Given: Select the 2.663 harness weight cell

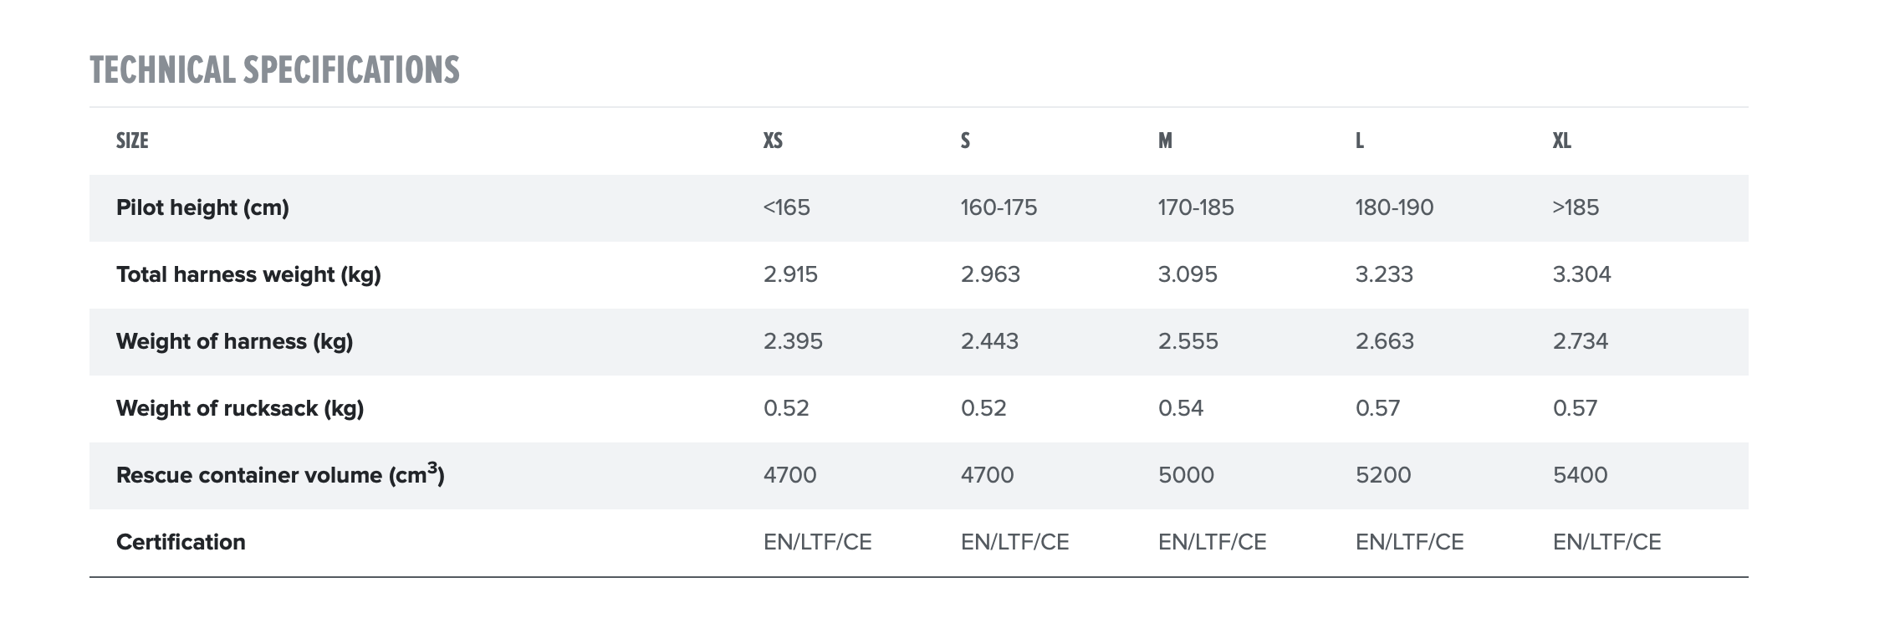Looking at the screenshot, I should pyautogui.click(x=1385, y=341).
